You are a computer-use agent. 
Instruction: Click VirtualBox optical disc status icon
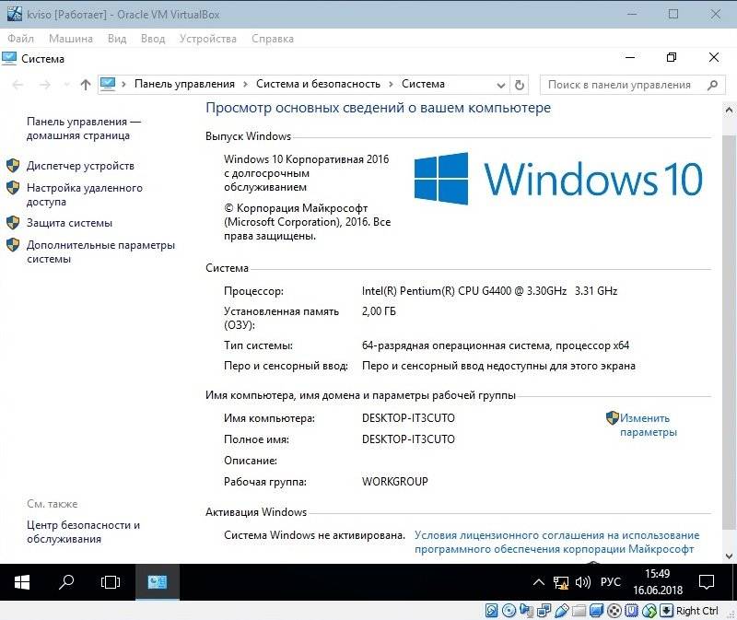pos(509,611)
